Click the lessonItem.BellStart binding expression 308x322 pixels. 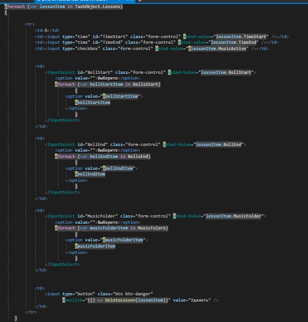226,72
